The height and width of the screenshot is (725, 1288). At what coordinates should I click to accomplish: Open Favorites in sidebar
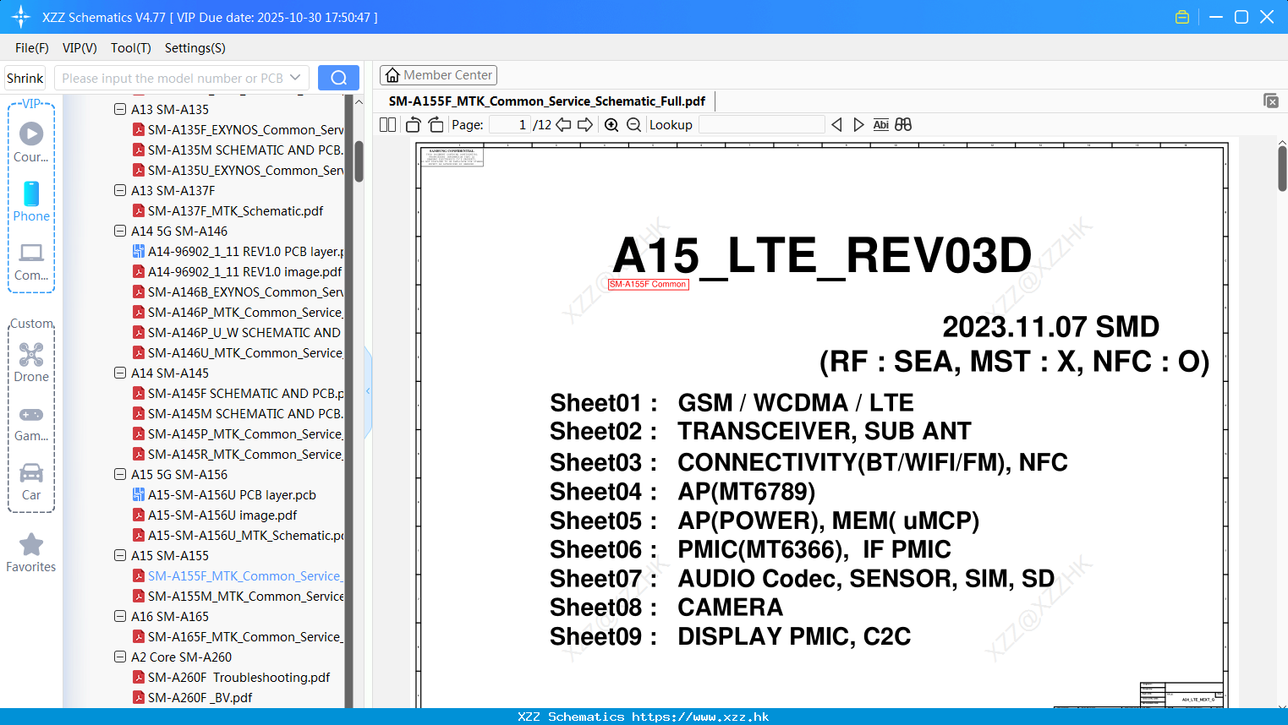pyautogui.click(x=31, y=553)
